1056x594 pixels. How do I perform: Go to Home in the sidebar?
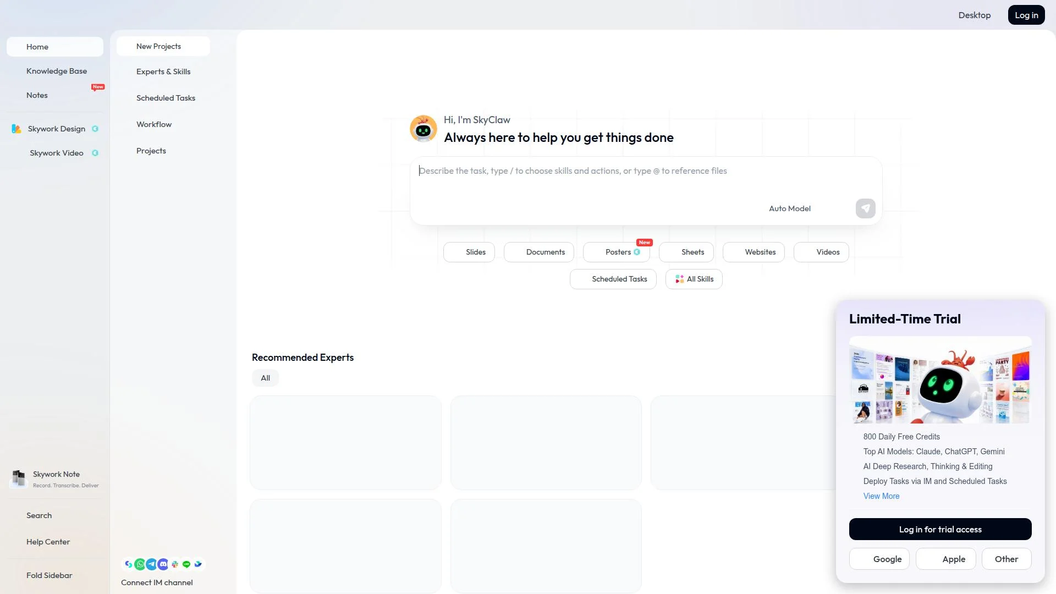[55, 47]
